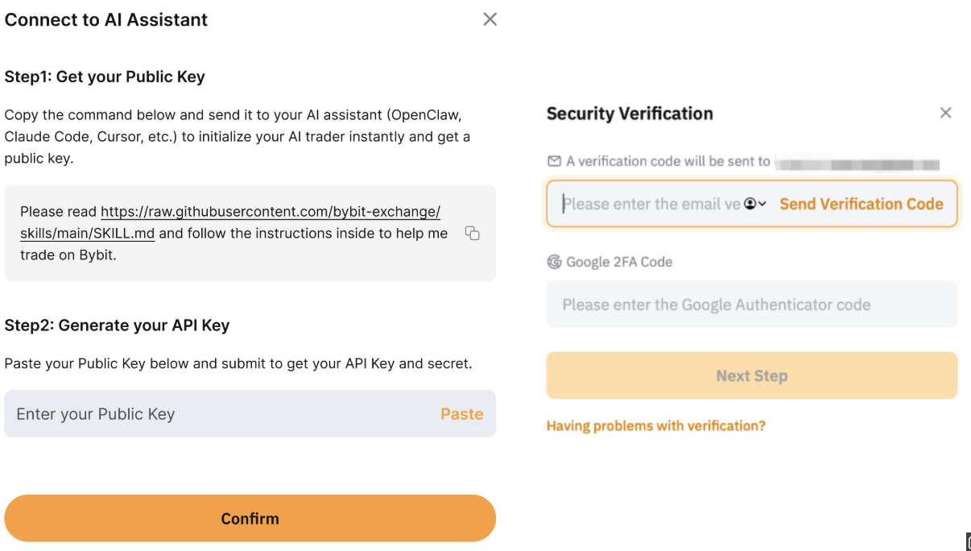This screenshot has height=551, width=971.
Task: Click the autofill account icon in email field
Action: tap(750, 204)
